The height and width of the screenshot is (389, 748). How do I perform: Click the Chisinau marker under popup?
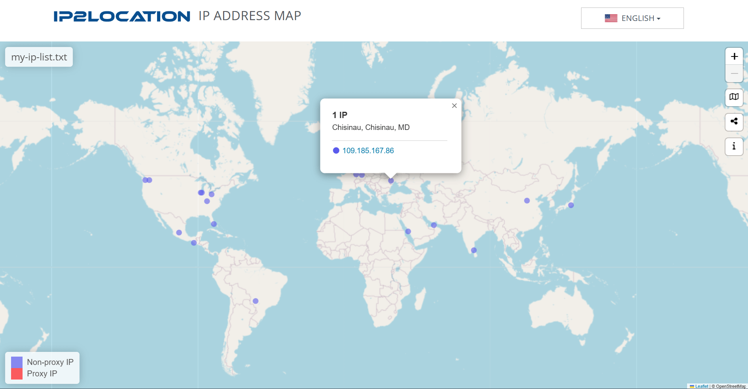point(391,180)
